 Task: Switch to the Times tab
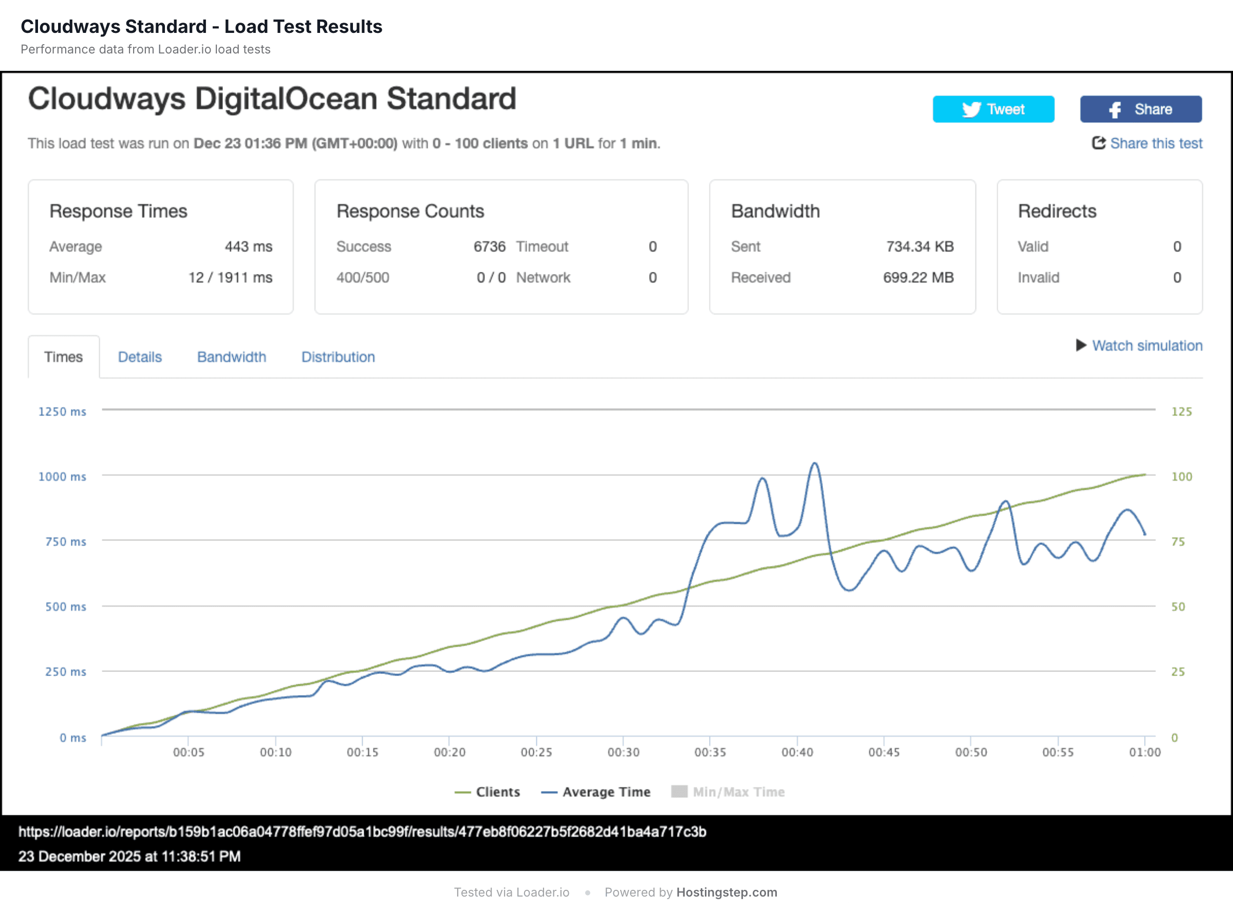pyautogui.click(x=64, y=357)
